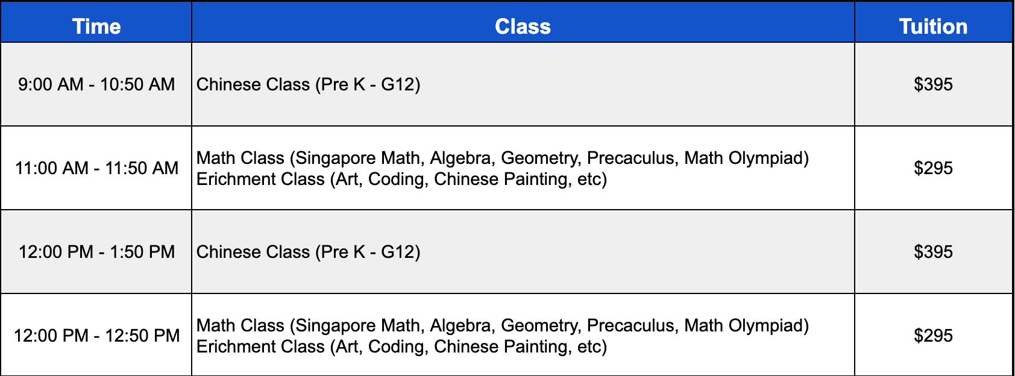
Task: Click the Erichment Class line in the 11:00 AM row
Action: tap(401, 179)
